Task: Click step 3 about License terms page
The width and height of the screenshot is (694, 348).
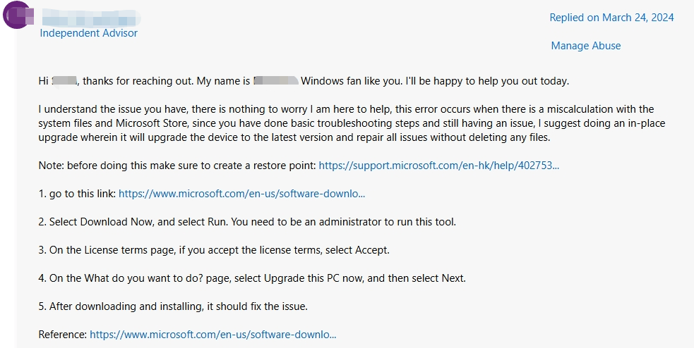Action: [214, 250]
